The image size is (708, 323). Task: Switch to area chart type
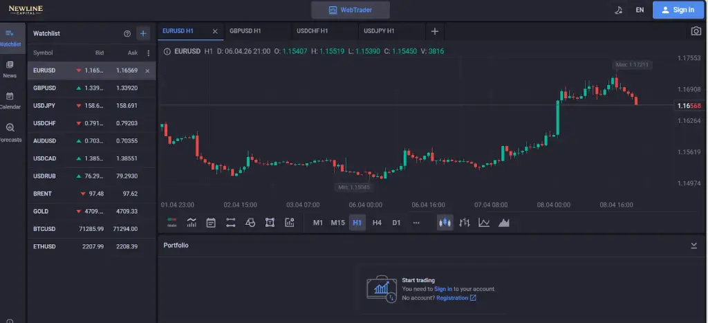pyautogui.click(x=504, y=223)
